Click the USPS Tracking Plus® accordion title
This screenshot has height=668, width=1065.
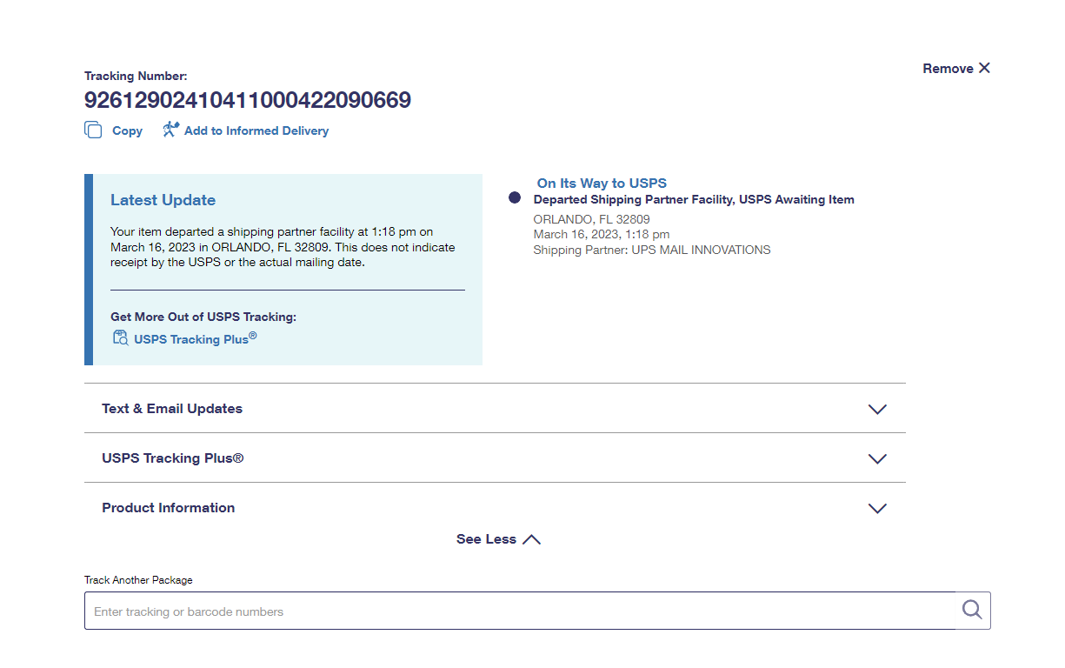pos(172,458)
